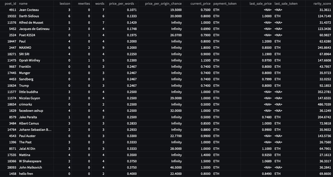Select the payment_token column header
The width and height of the screenshot is (333, 177).
225,4
